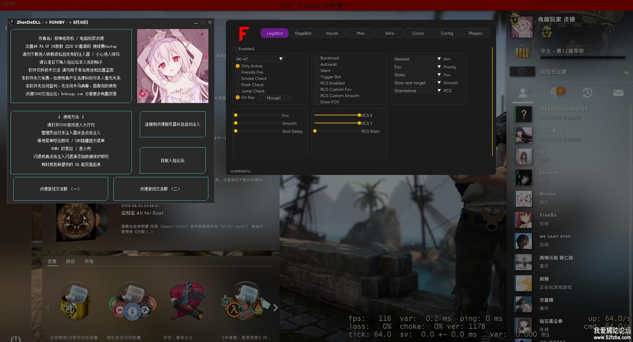Click the power quit icon at bottom-left
The image size is (633, 342).
point(16,339)
